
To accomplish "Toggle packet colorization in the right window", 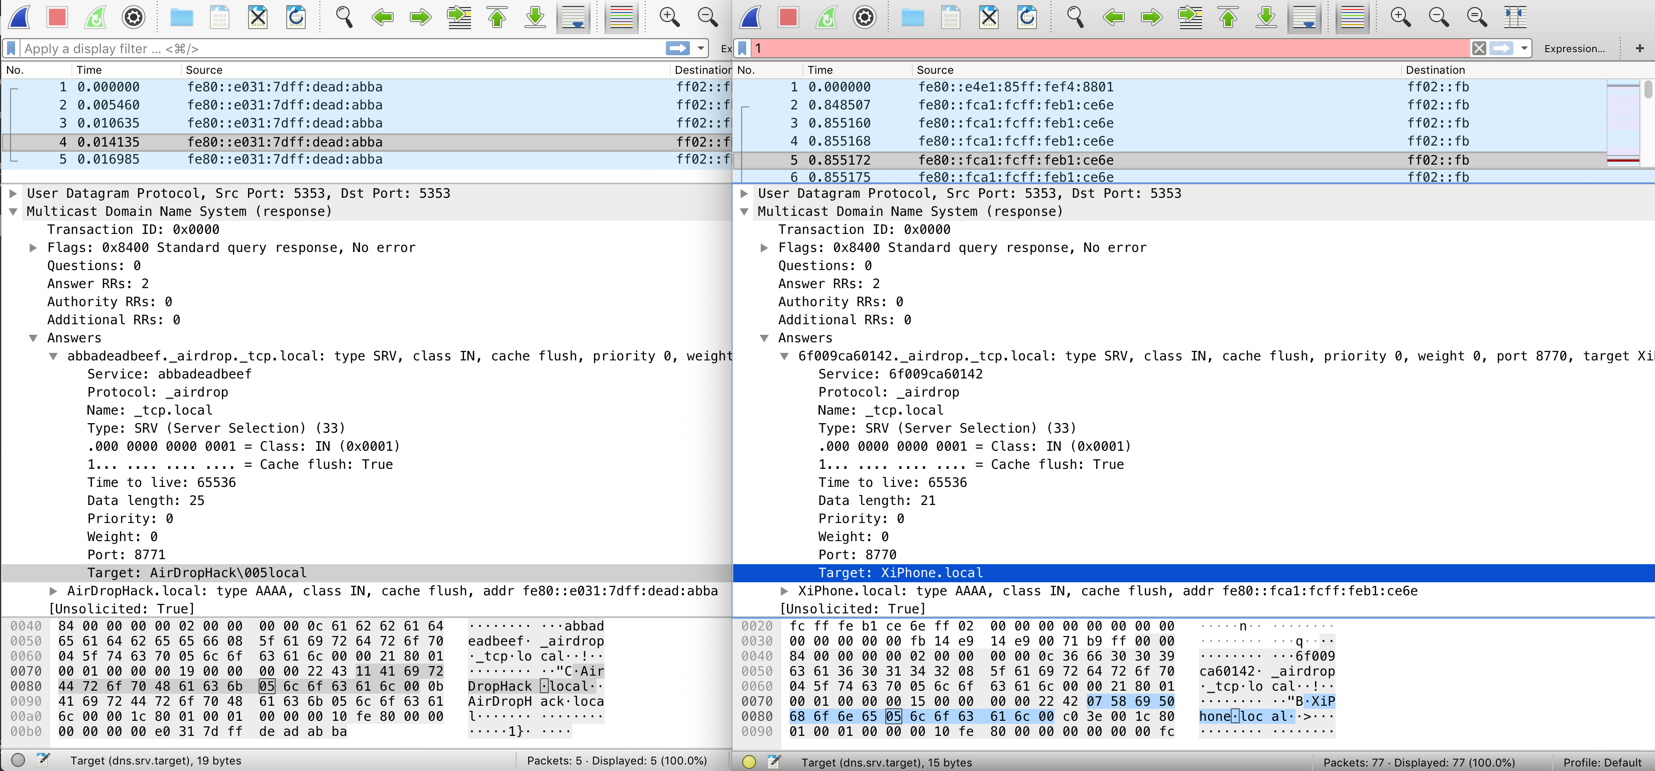I will point(1352,18).
